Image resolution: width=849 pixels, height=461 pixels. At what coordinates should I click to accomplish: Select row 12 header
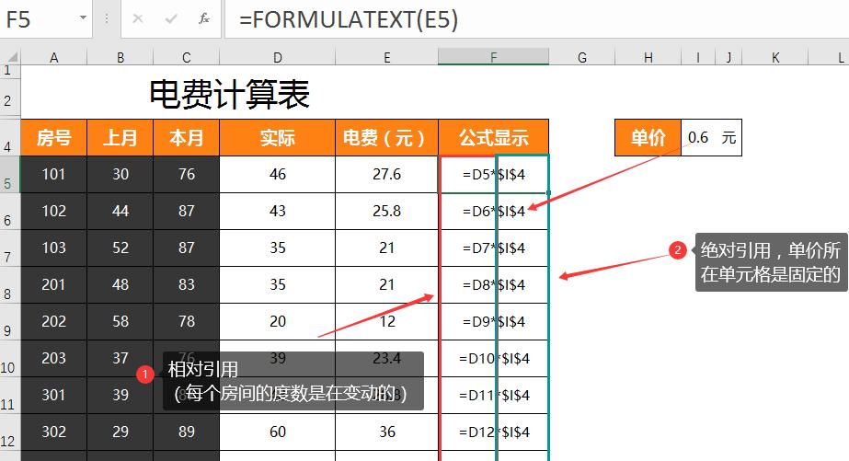10,432
